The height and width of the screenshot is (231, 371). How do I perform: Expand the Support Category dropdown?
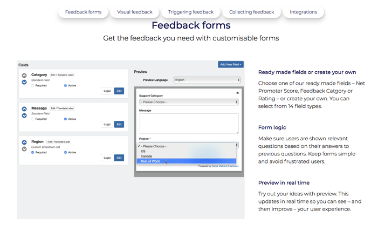[x=189, y=102]
